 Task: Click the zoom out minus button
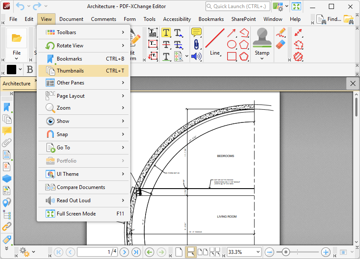(269, 252)
